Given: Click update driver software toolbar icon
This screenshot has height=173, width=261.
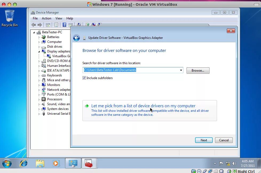Looking at the screenshot, I should pos(87,24).
